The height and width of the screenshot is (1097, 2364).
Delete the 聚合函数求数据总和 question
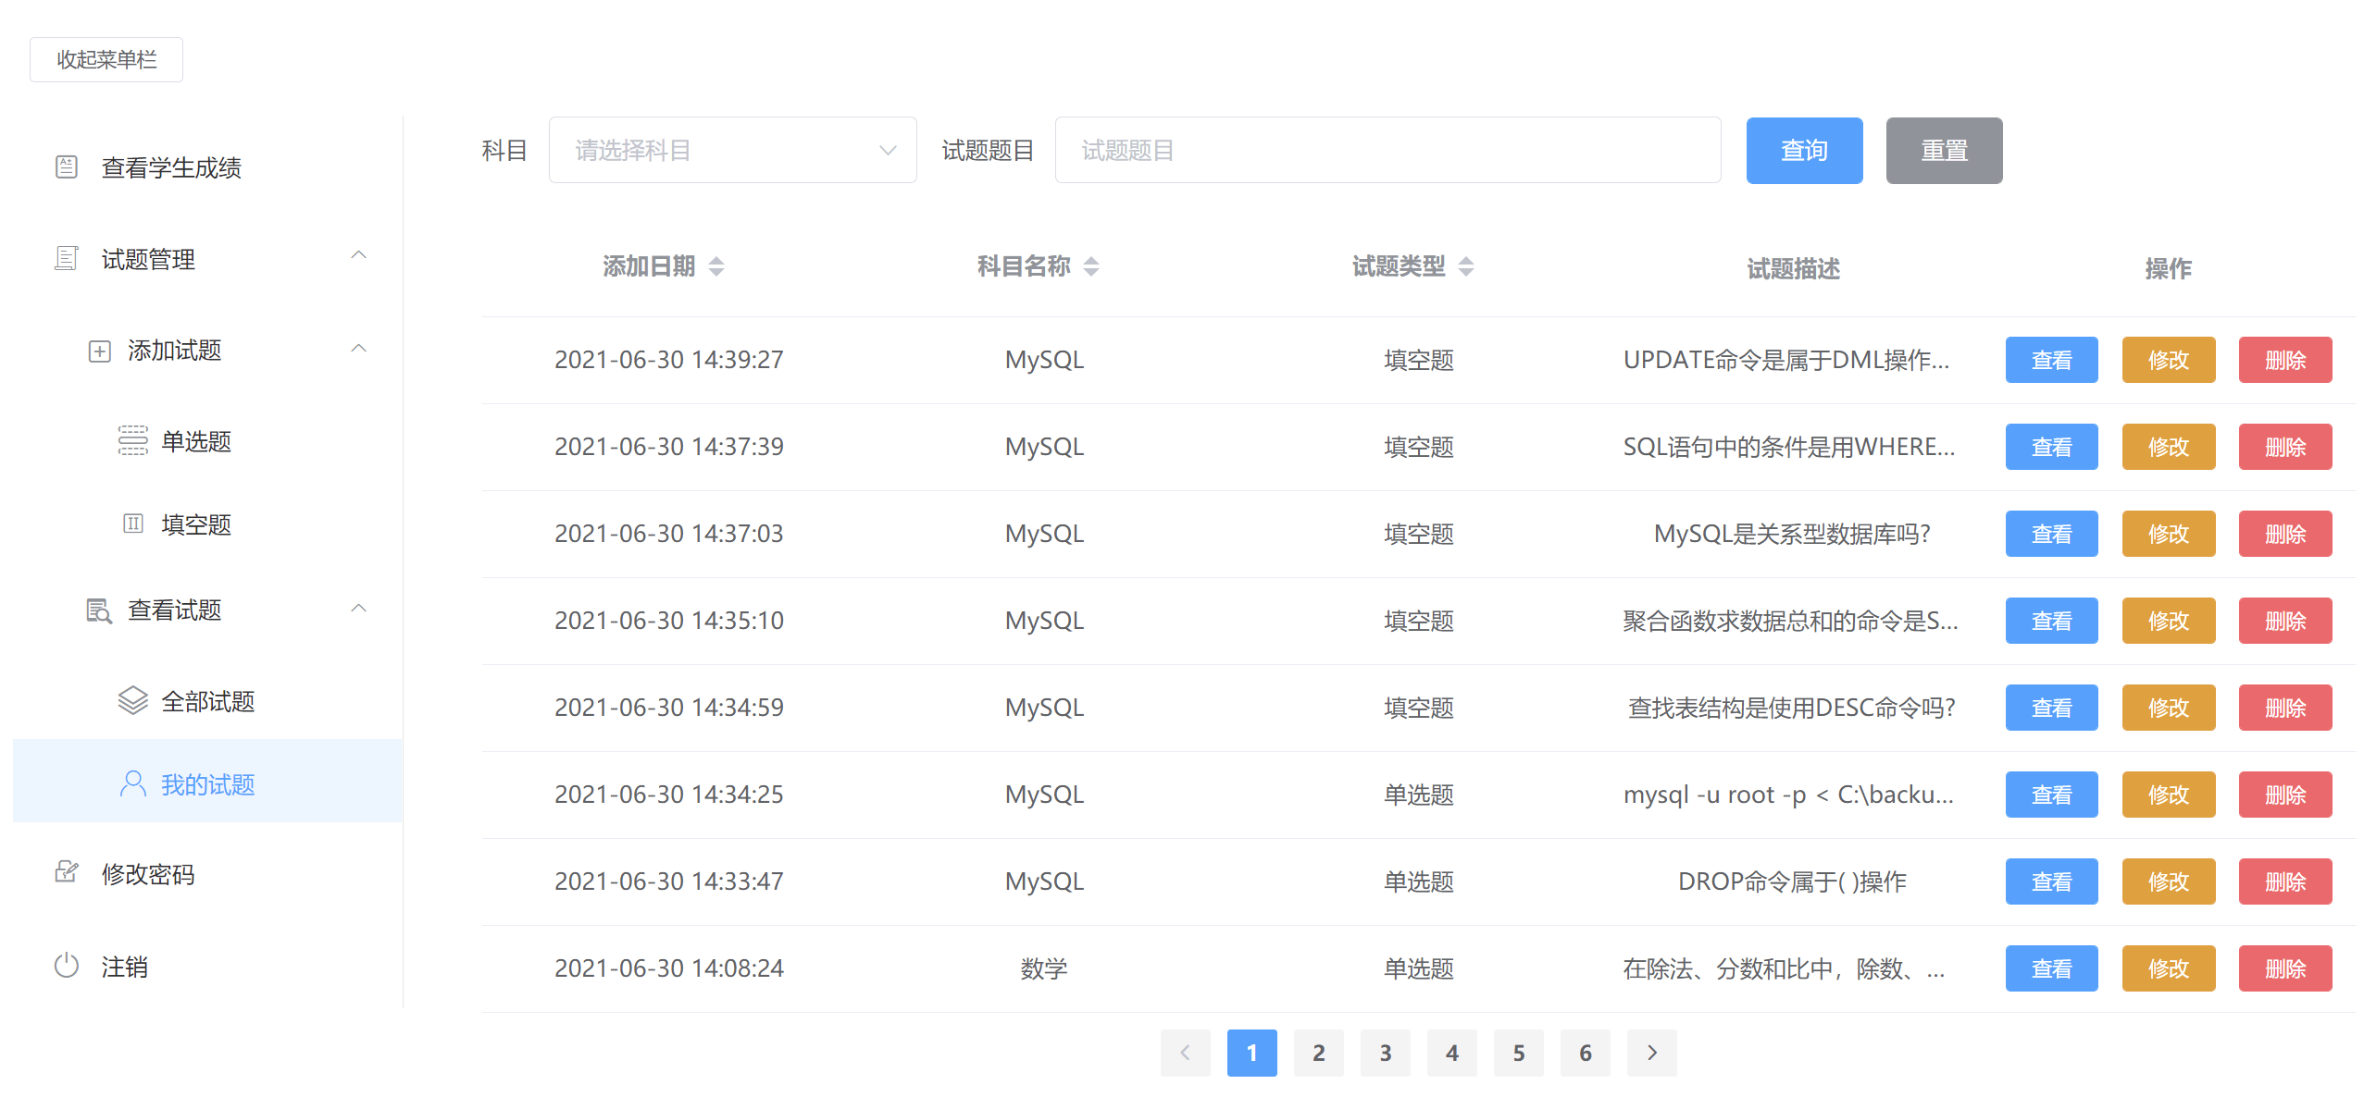coord(2285,621)
